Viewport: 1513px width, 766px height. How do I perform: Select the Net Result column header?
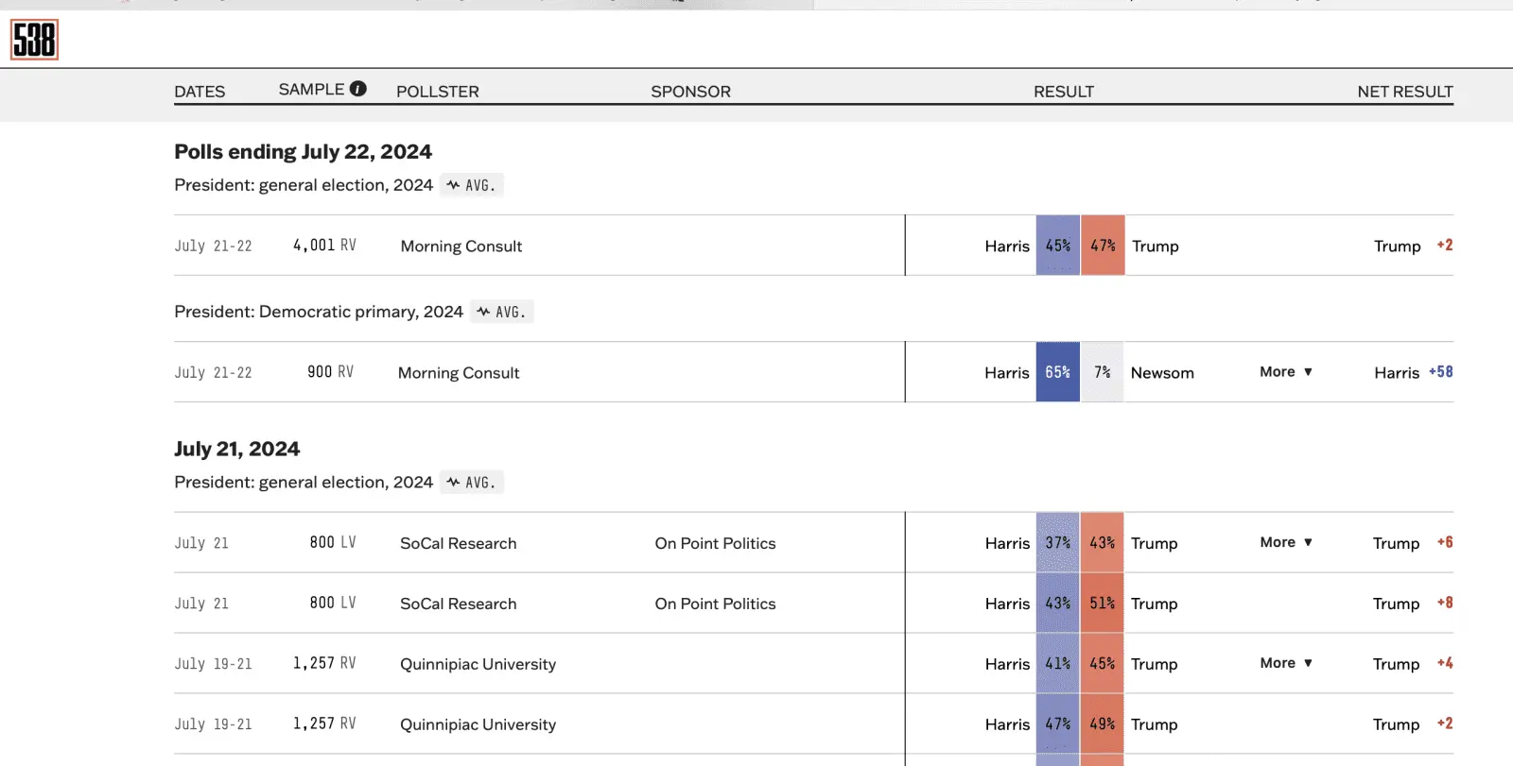coord(1404,92)
